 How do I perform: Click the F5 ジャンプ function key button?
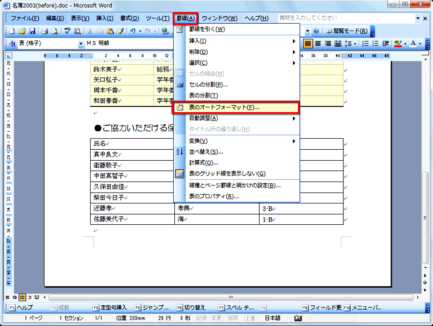point(152,308)
